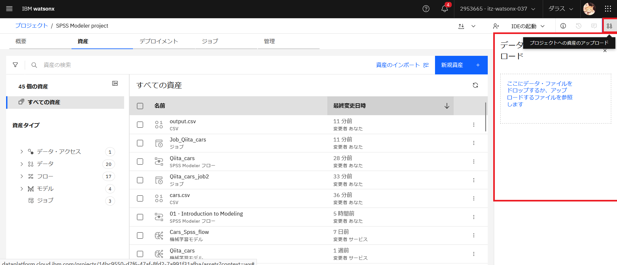Collapse the asset sidebar panel icon
The width and height of the screenshot is (617, 265).
115,83
